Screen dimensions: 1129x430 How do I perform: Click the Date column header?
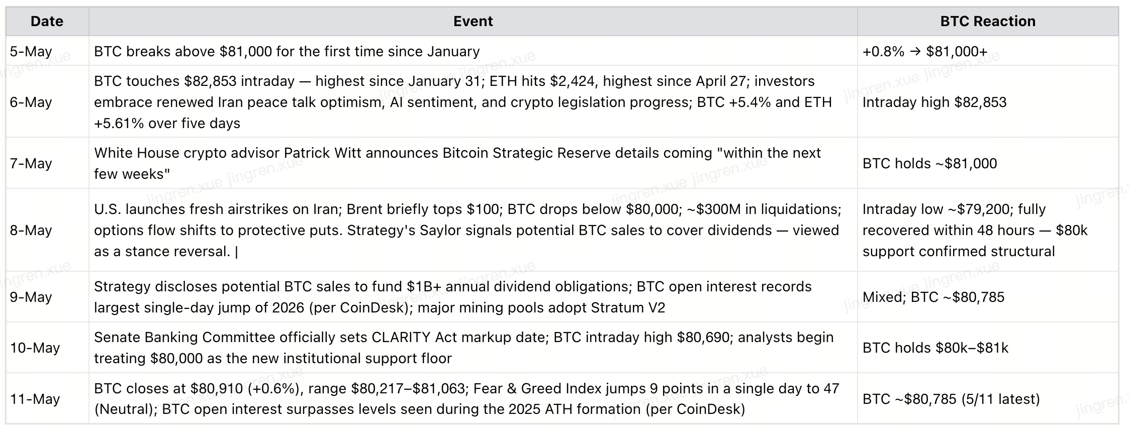[47, 21]
